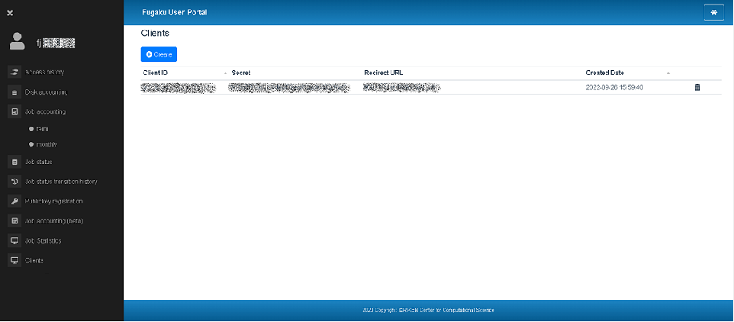Open Job accounting (beta) page

coord(53,220)
